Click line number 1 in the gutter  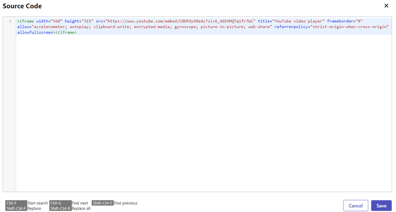10,21
